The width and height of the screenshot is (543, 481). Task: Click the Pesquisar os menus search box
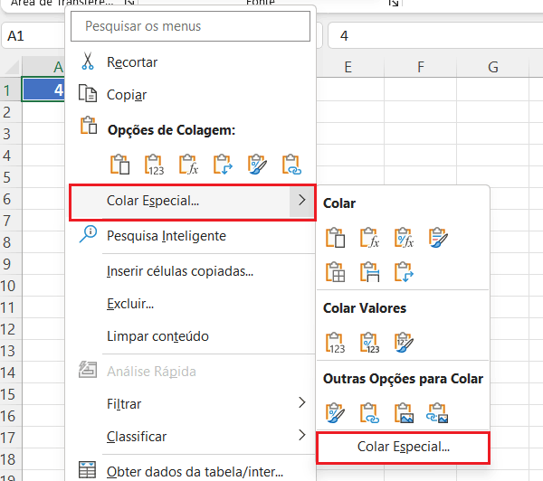(194, 26)
